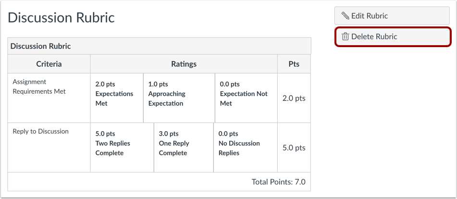This screenshot has width=457, height=199.
Task: Open the Edit Rubric button
Action: (x=392, y=16)
